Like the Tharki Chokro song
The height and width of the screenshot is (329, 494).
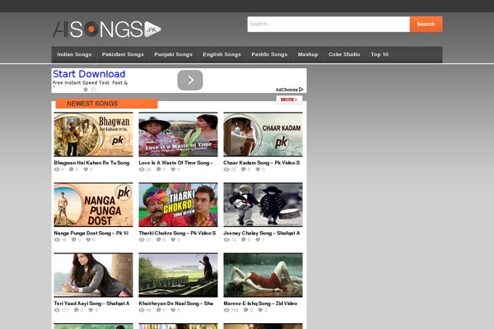(173, 240)
